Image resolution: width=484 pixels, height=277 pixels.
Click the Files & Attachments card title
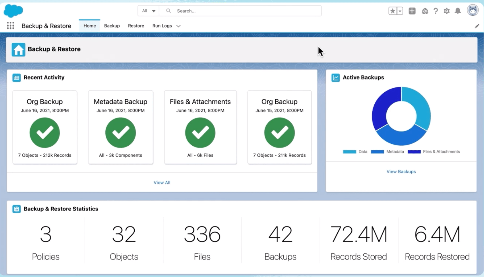tap(200, 102)
